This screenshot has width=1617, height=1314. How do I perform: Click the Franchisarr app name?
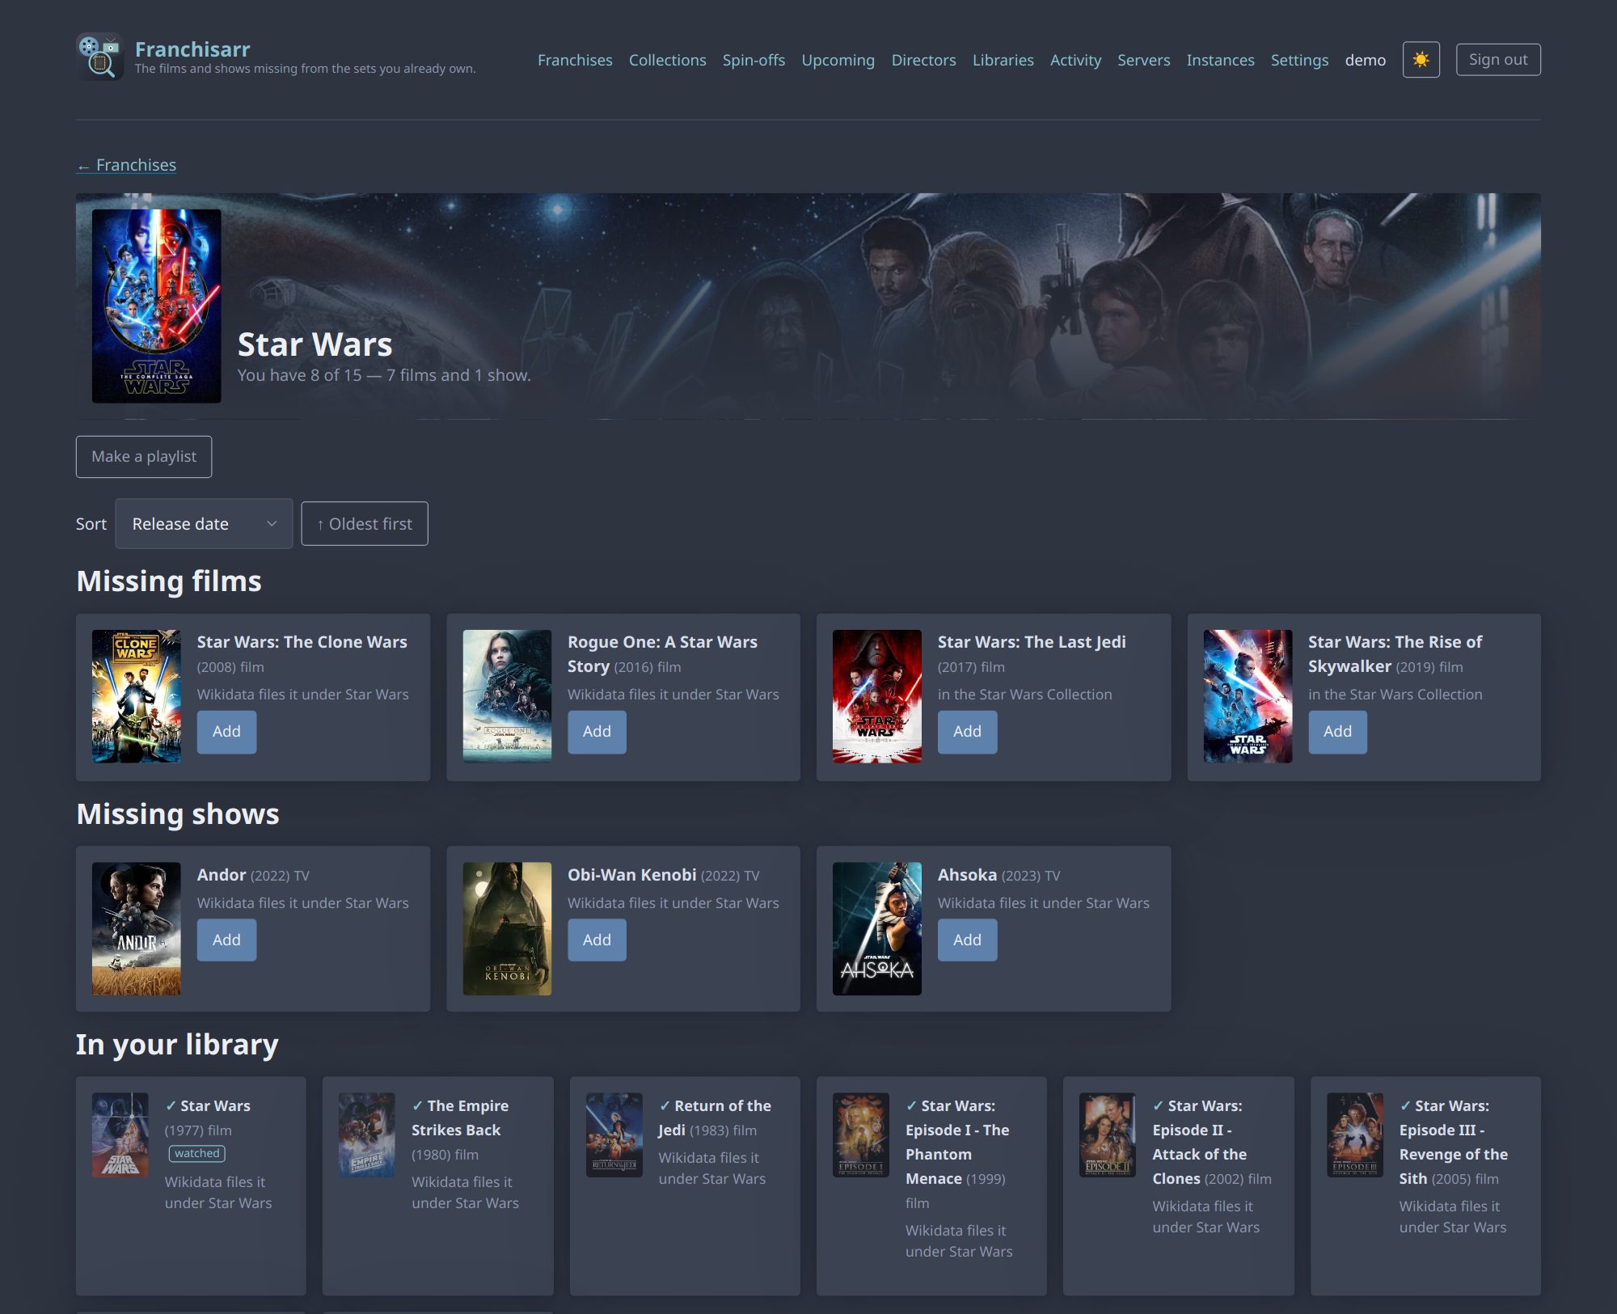tap(192, 49)
